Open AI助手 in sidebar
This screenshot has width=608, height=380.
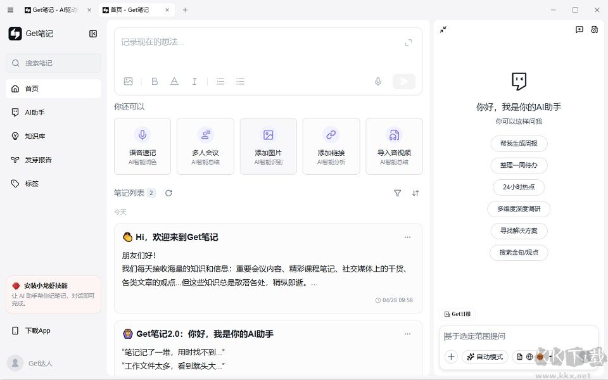pos(53,113)
